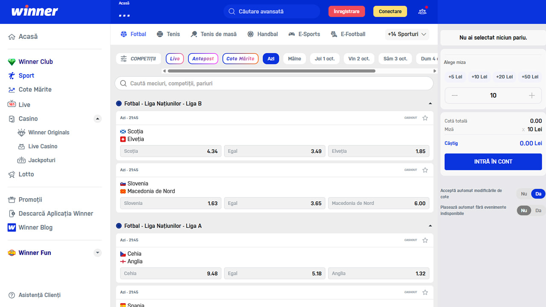Expand the +14 Sporturi dropdown
Screen dimensions: 546x307
[407, 34]
